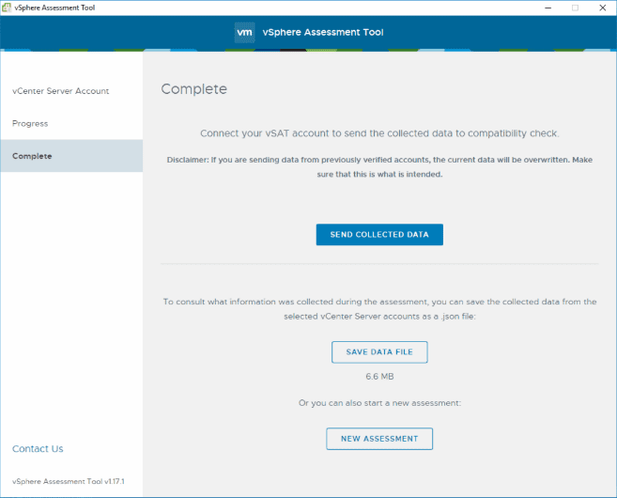The height and width of the screenshot is (498, 617).
Task: Click the v1.17.1 version label
Action: click(x=69, y=481)
